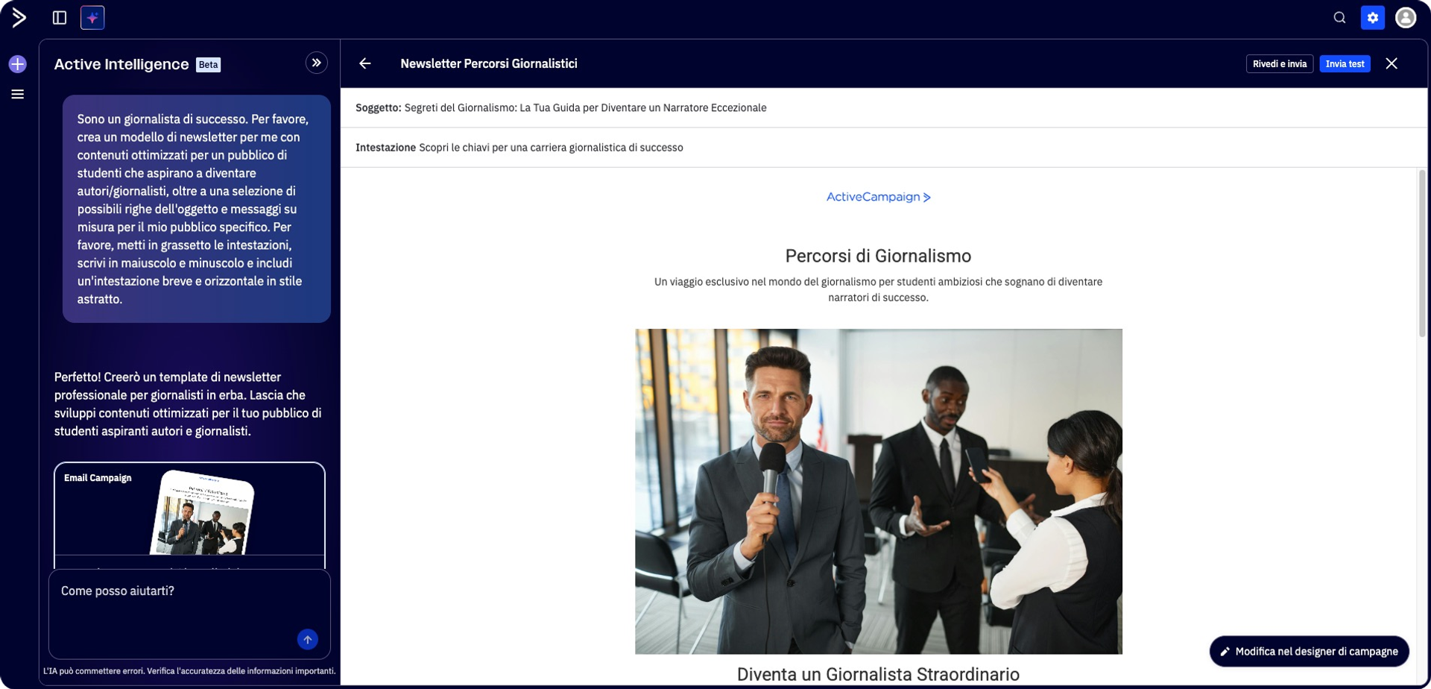Toggle the sidebar panel icon
Image resolution: width=1431 pixels, height=689 pixels.
(60, 17)
